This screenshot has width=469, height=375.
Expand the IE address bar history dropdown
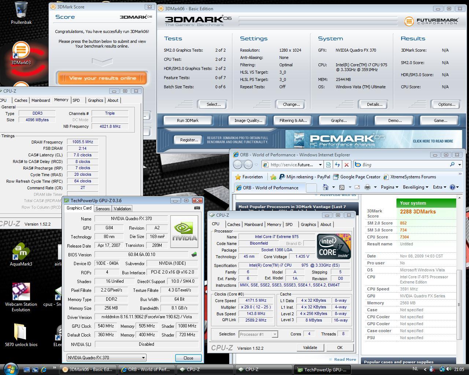coord(320,165)
